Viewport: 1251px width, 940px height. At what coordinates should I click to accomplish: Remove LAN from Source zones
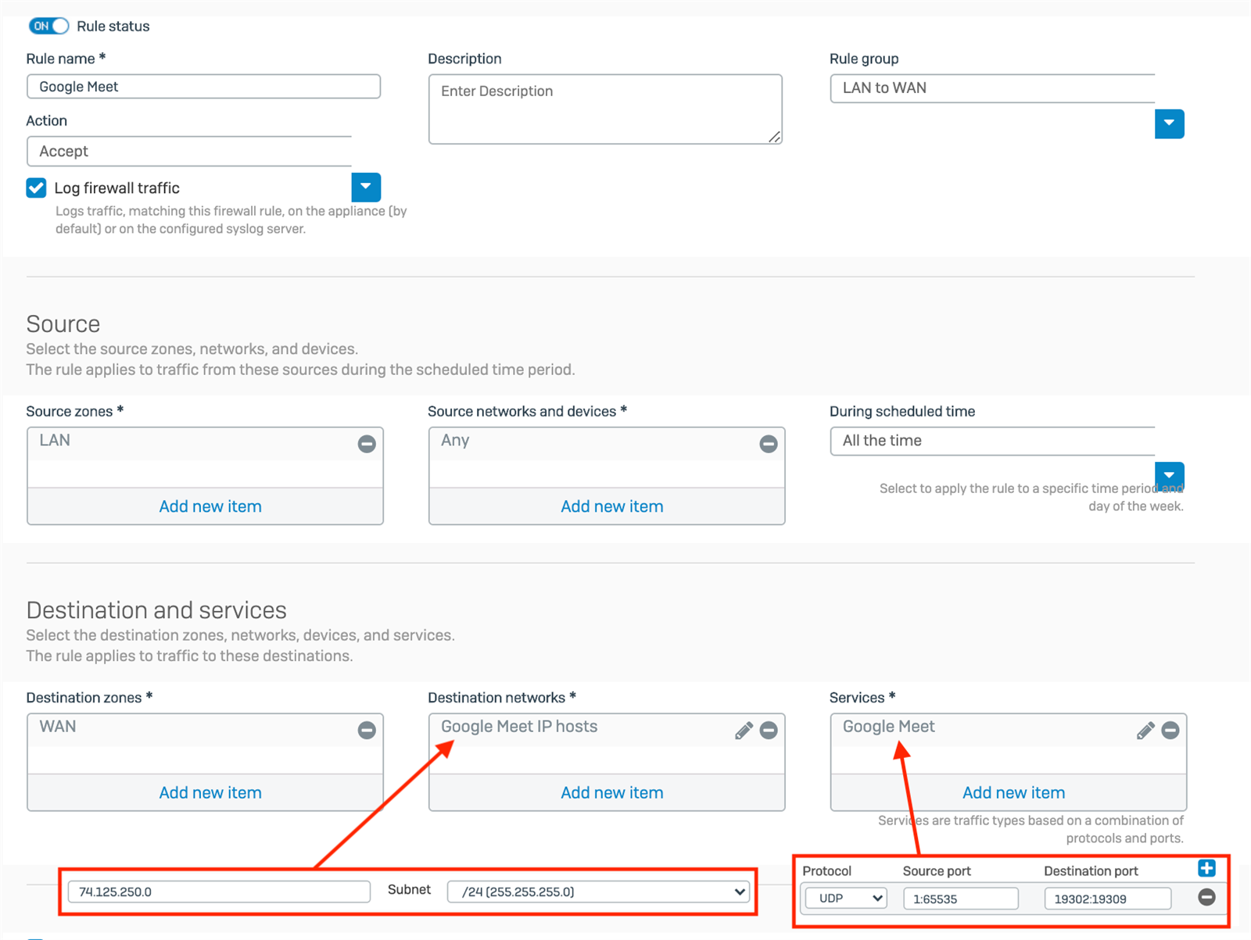(367, 444)
